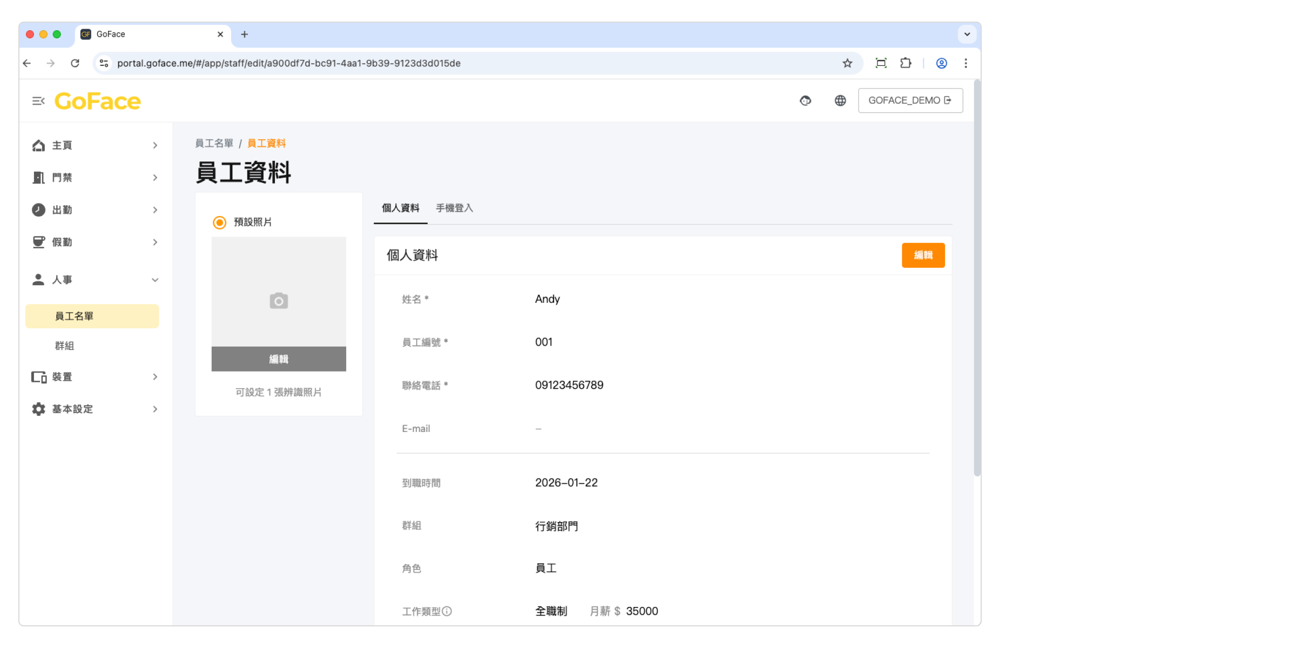Click the face avatar icon in the header
1296x648 pixels.
coord(805,100)
